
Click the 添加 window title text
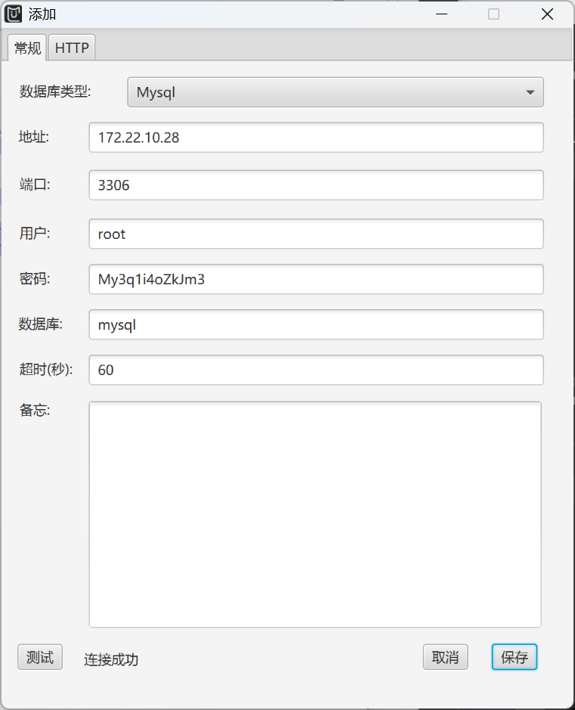(x=42, y=14)
